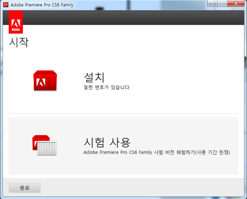247x199 pixels.
Task: Click the disabled maximize window button
Action: point(222,4)
